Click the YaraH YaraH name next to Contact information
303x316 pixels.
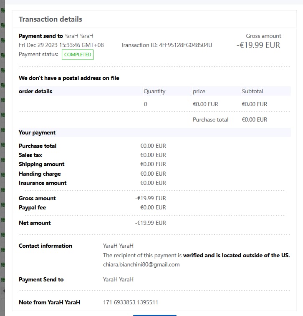click(118, 246)
